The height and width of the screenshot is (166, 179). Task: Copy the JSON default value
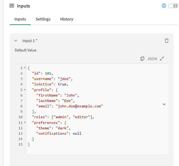tap(142, 59)
